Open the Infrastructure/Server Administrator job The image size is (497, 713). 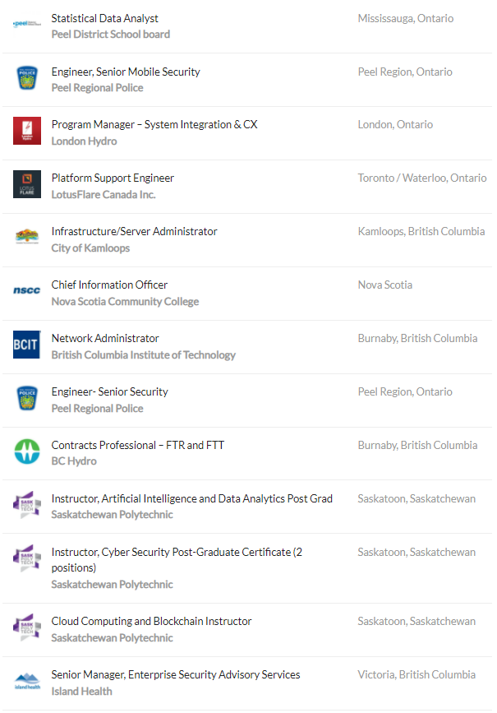135,232
